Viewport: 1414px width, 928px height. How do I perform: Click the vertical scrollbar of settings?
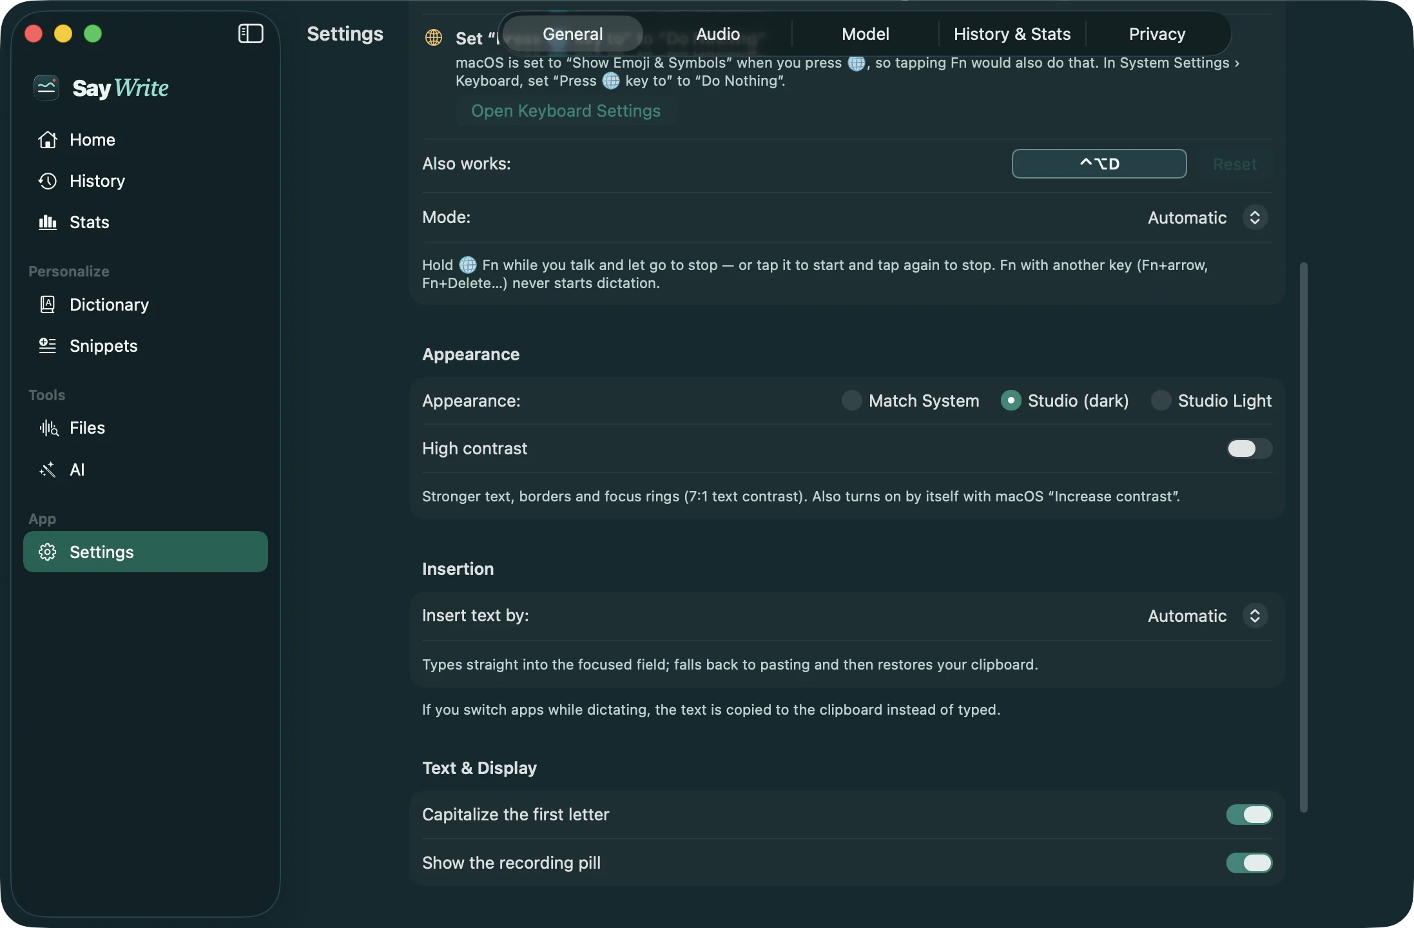tap(1304, 537)
